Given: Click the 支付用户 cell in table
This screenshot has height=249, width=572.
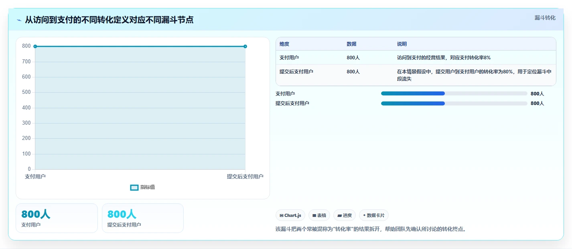Looking at the screenshot, I should pos(289,58).
